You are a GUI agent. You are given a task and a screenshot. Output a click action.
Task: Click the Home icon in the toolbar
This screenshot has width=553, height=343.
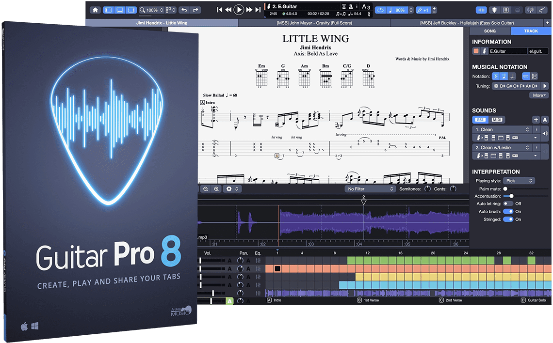[95, 10]
